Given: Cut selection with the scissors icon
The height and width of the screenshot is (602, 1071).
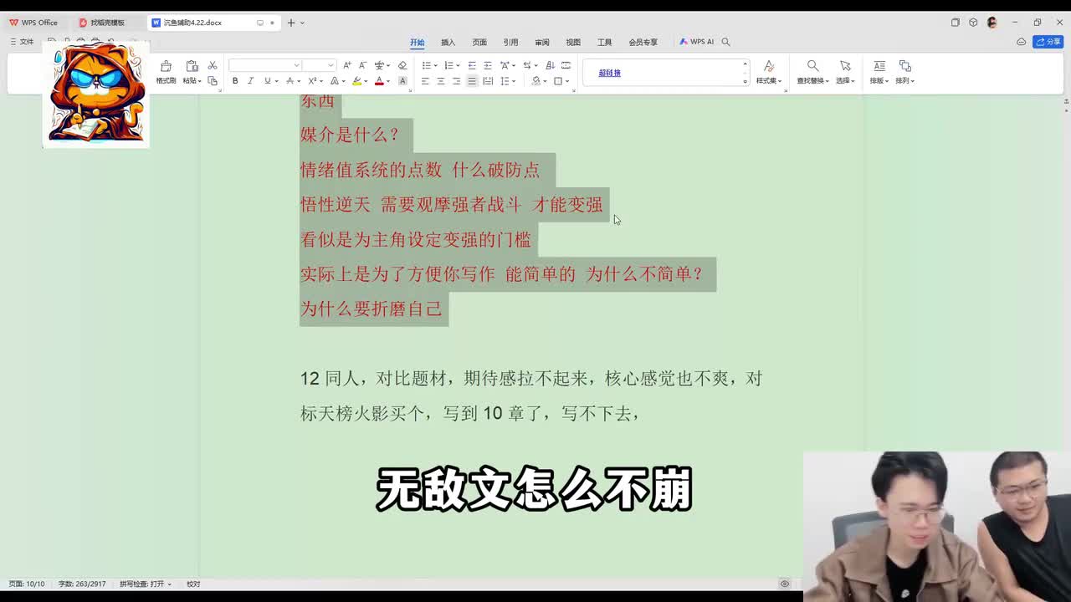Looking at the screenshot, I should pyautogui.click(x=213, y=65).
